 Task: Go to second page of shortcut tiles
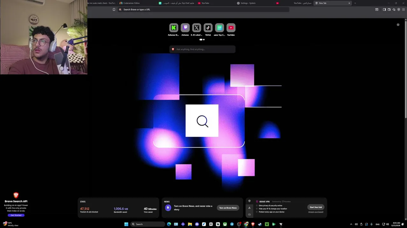tap(204, 40)
